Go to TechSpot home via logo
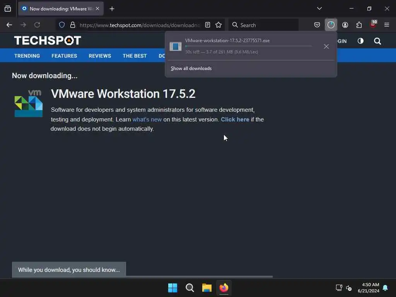The width and height of the screenshot is (396, 297). tap(48, 40)
